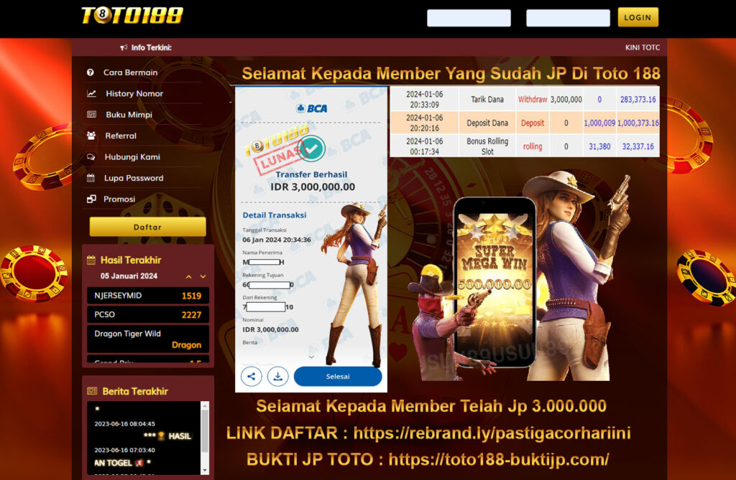Click the BCA transfer receipt image
The height and width of the screenshot is (480, 736).
tap(311, 239)
